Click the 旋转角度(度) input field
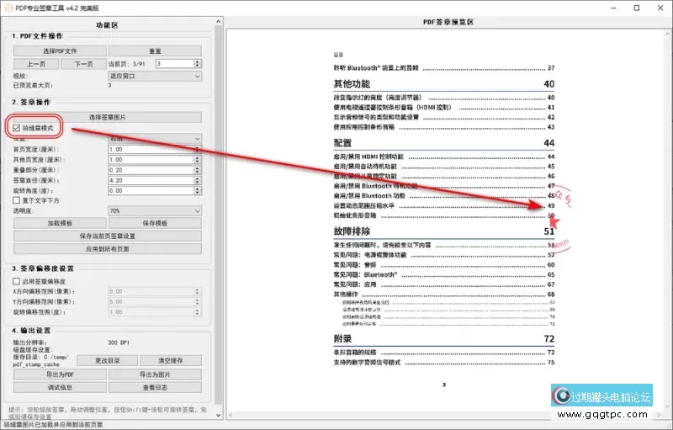 click(x=151, y=190)
